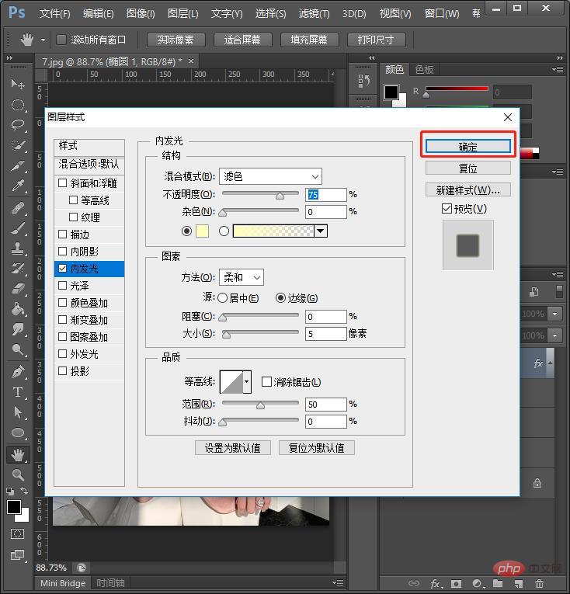This screenshot has height=594, width=570.
Task: Open the Edit (编辑) menu
Action: point(98,14)
